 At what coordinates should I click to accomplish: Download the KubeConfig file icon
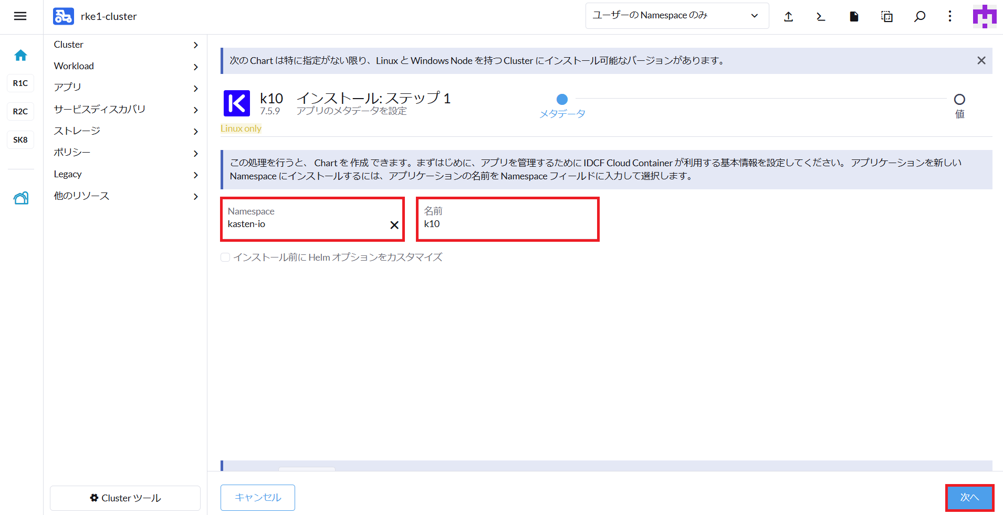click(854, 17)
